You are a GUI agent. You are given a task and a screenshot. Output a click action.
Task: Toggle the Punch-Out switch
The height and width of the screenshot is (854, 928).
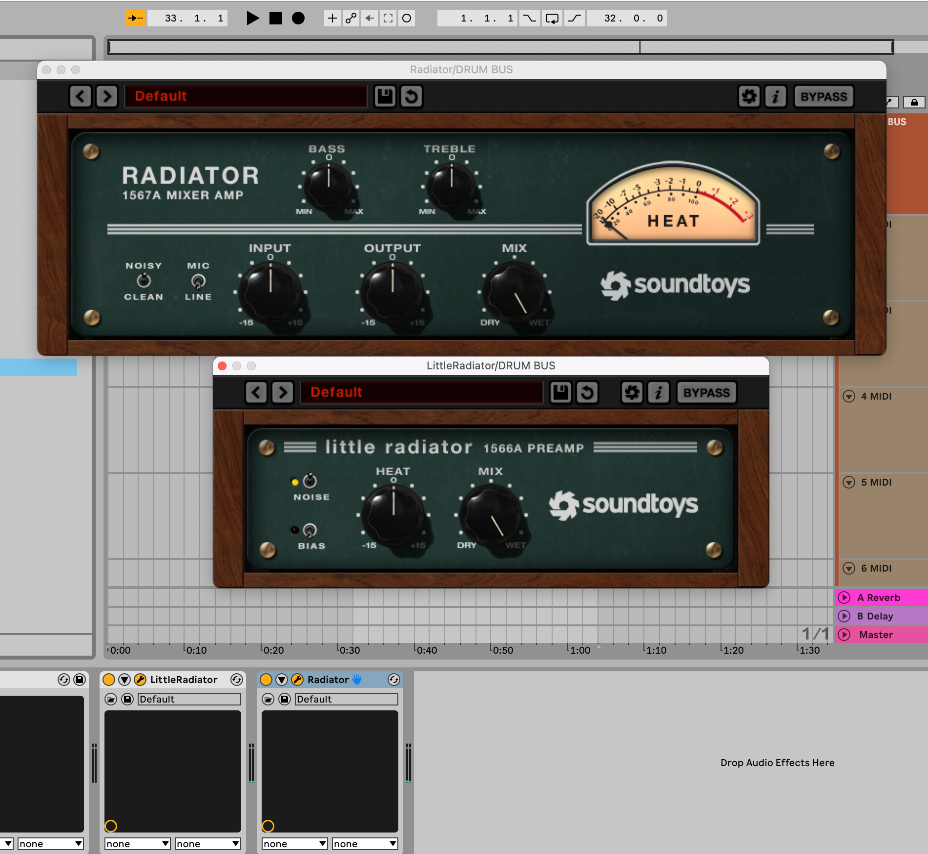[575, 18]
